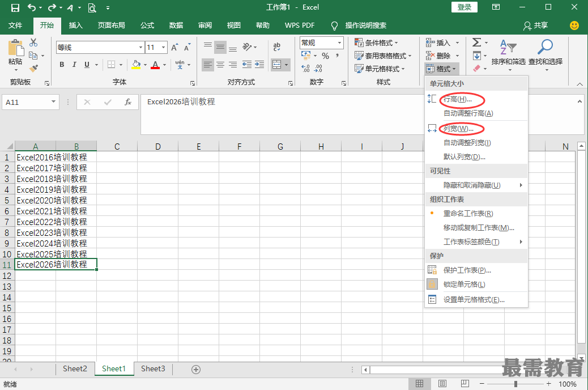The image size is (588, 390).
Task: Switch to the 数据 ribbon tab
Action: [x=176, y=25]
